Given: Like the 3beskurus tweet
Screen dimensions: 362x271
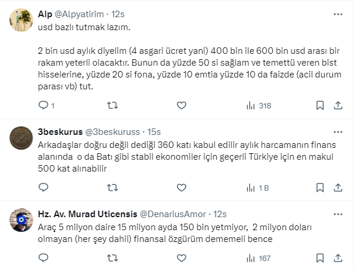Looking at the screenshot, I should coord(181,188).
